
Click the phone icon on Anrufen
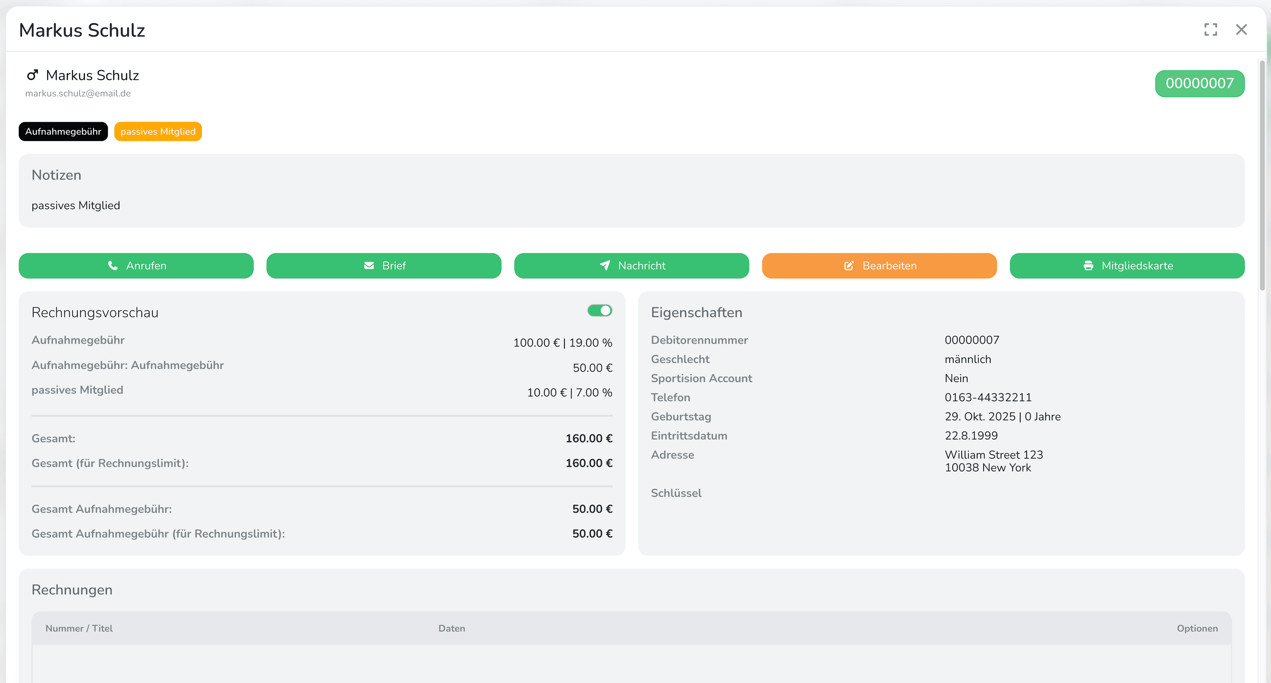[113, 266]
